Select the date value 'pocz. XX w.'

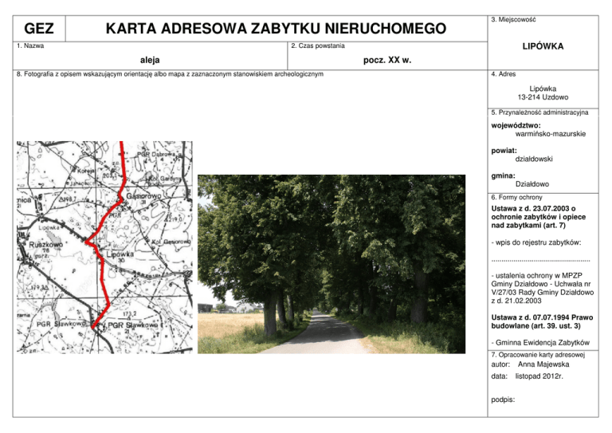click(386, 61)
